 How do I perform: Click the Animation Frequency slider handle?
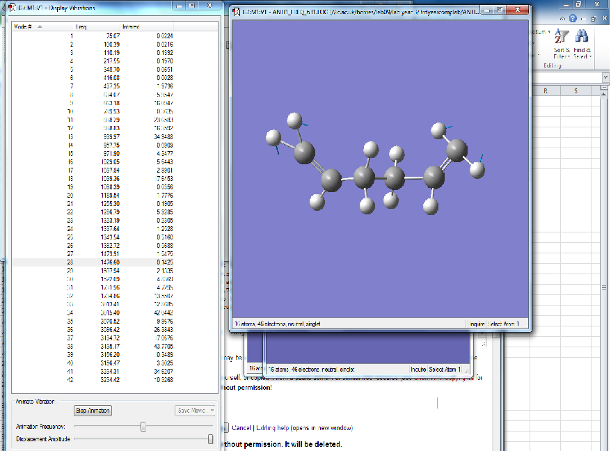[x=143, y=427]
